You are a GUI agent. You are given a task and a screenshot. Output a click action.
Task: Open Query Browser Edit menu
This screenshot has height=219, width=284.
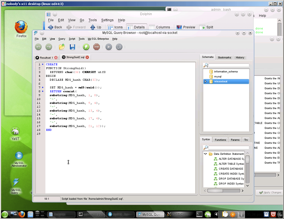(44, 39)
